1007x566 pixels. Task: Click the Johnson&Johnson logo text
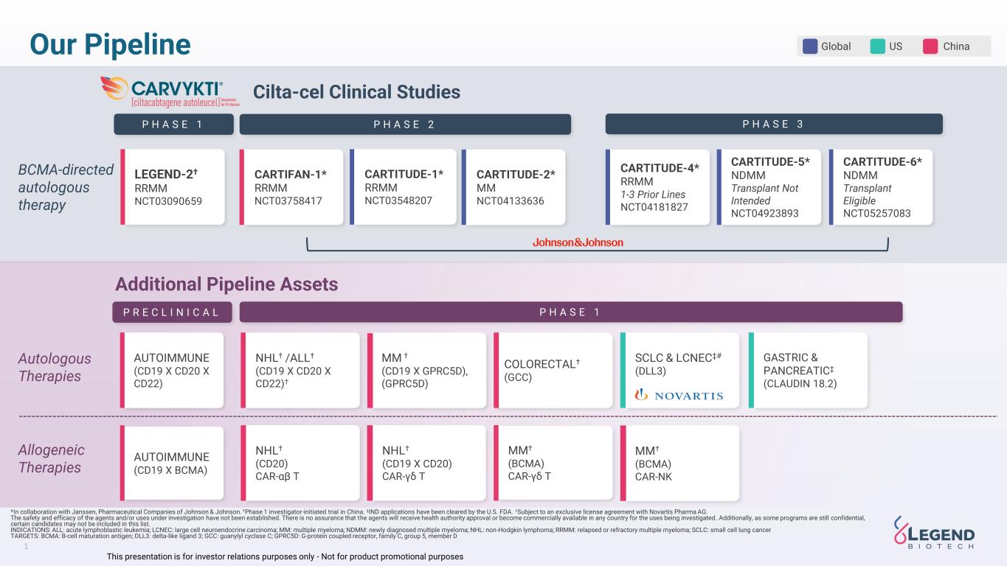(x=578, y=242)
